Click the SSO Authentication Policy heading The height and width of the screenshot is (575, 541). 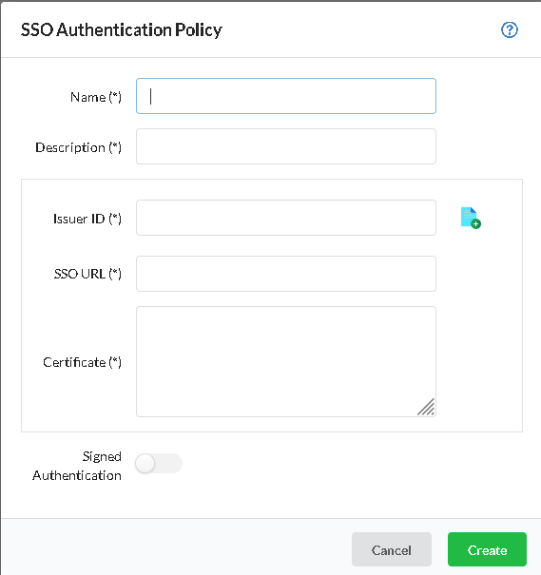122,30
